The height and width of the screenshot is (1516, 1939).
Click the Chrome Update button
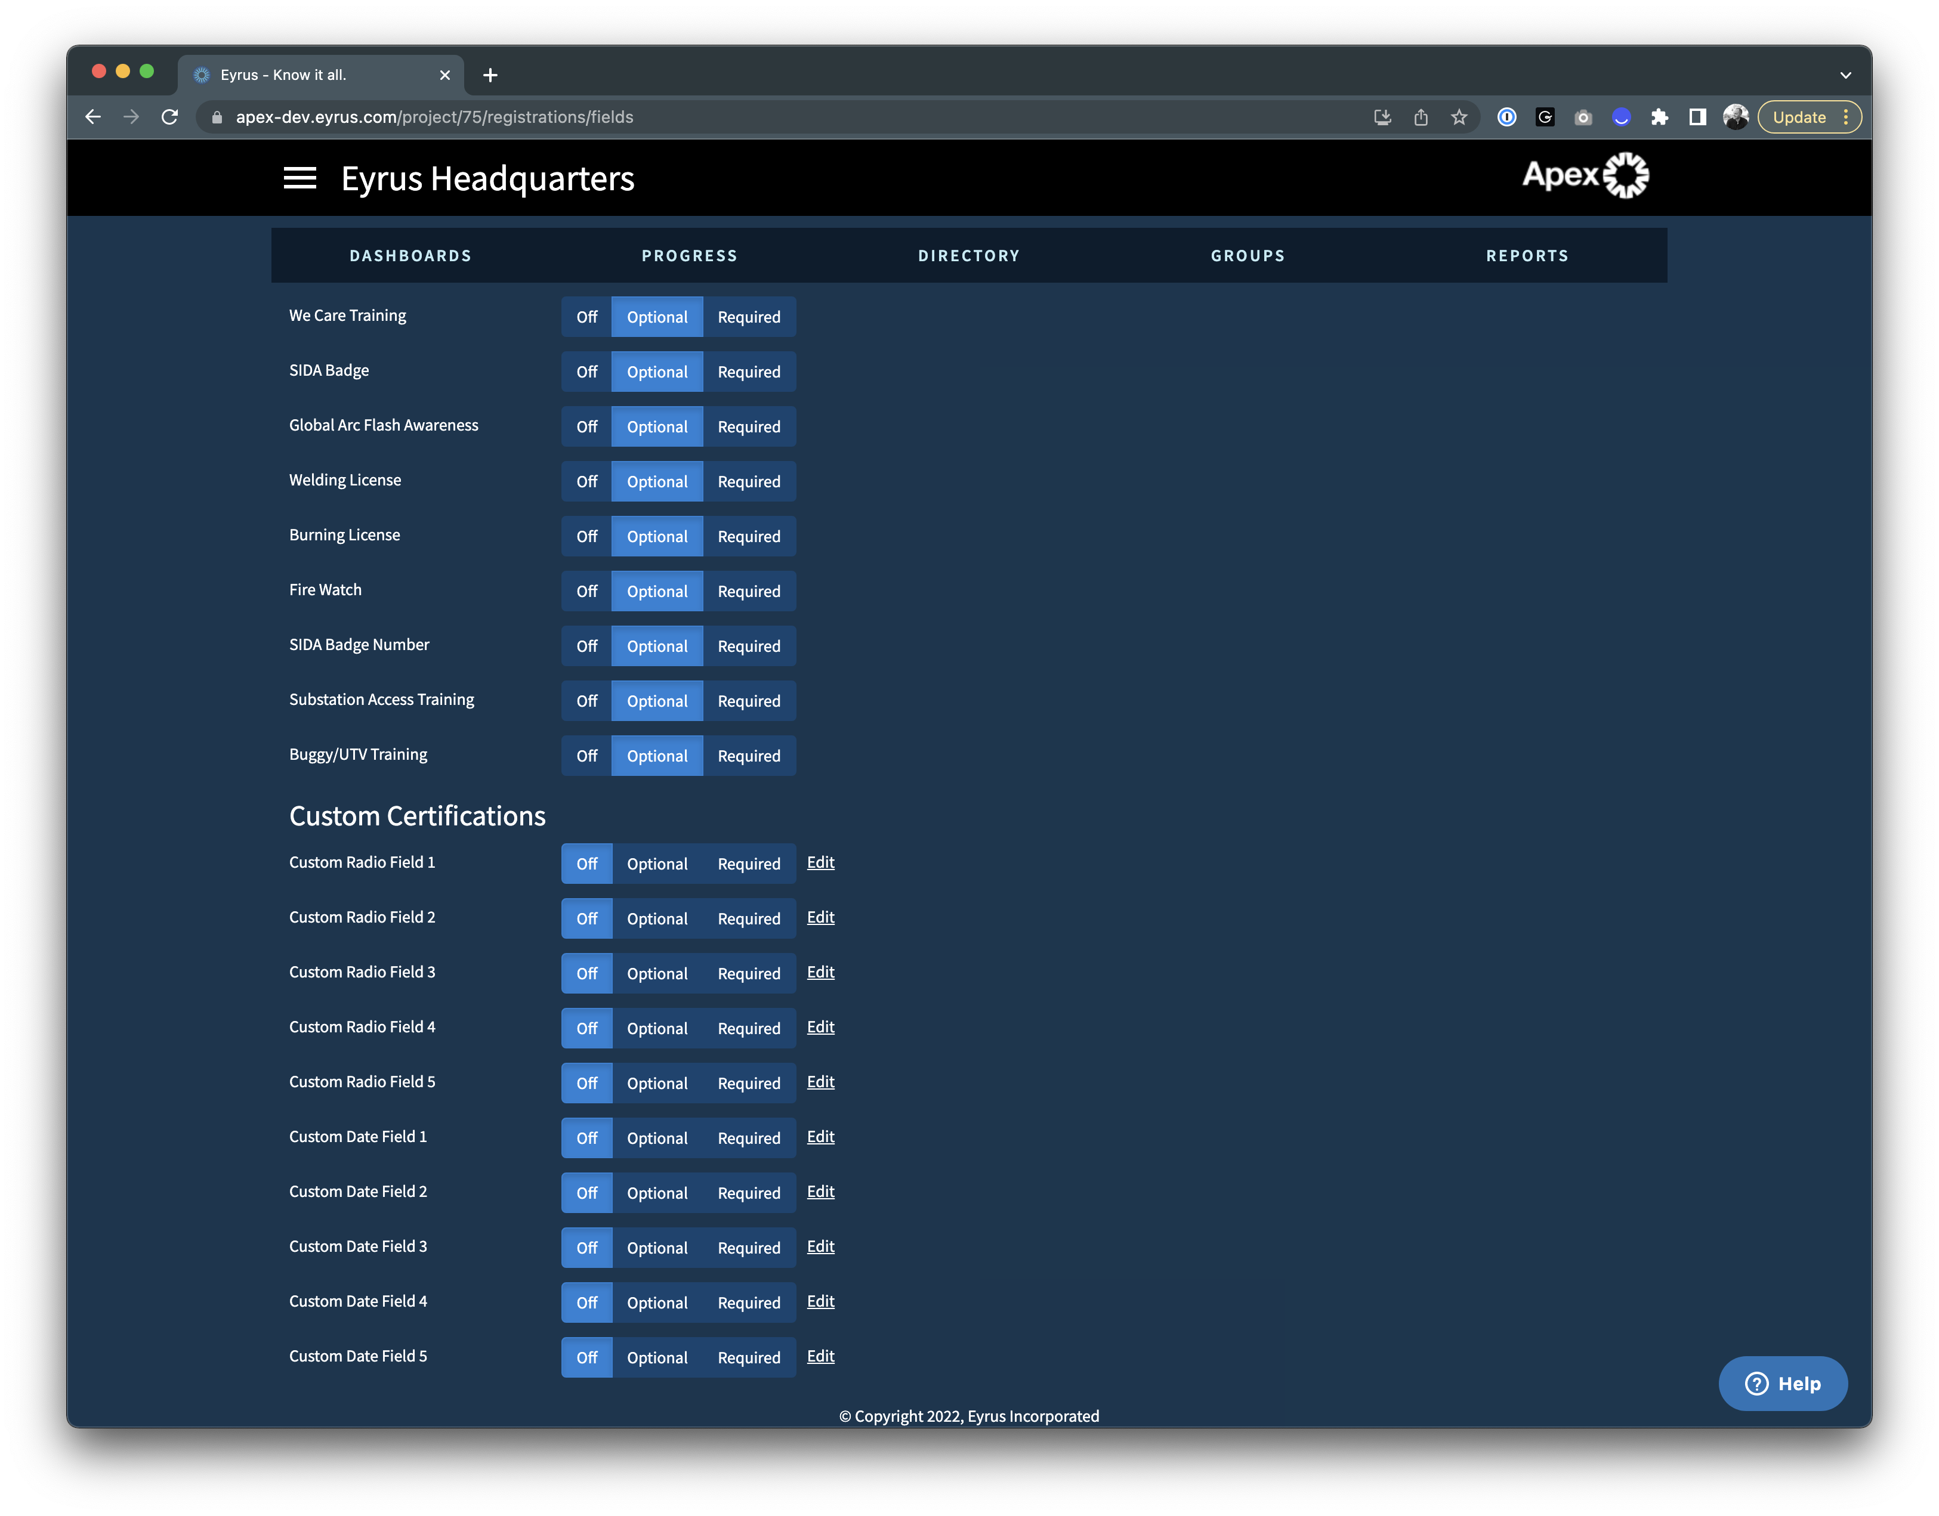coord(1810,117)
